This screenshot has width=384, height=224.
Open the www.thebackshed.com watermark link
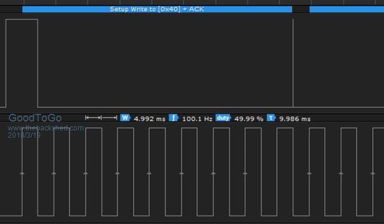[x=46, y=128]
